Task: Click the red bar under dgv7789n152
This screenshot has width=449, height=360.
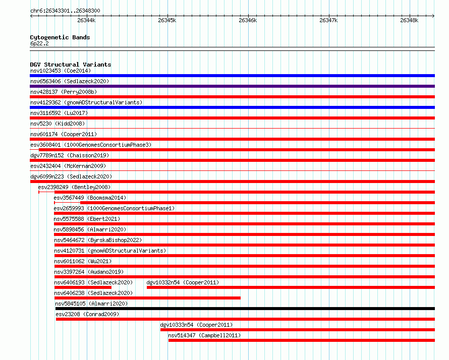Action: click(232, 160)
